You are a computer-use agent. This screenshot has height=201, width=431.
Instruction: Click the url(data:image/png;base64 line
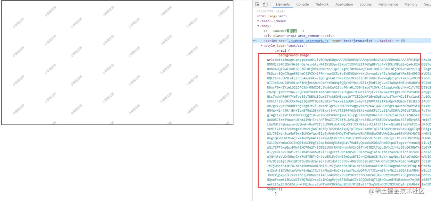click(x=349, y=60)
